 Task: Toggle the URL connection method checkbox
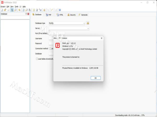[50, 49]
